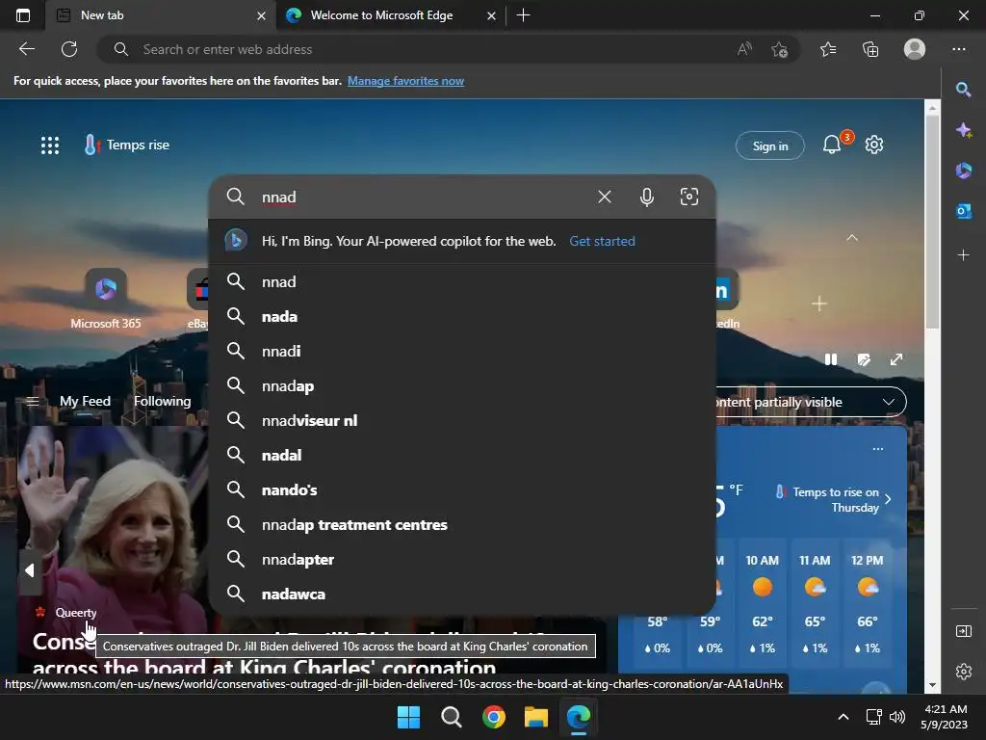The image size is (986, 740).
Task: Click the Read aloud icon in address bar
Action: [x=744, y=49]
